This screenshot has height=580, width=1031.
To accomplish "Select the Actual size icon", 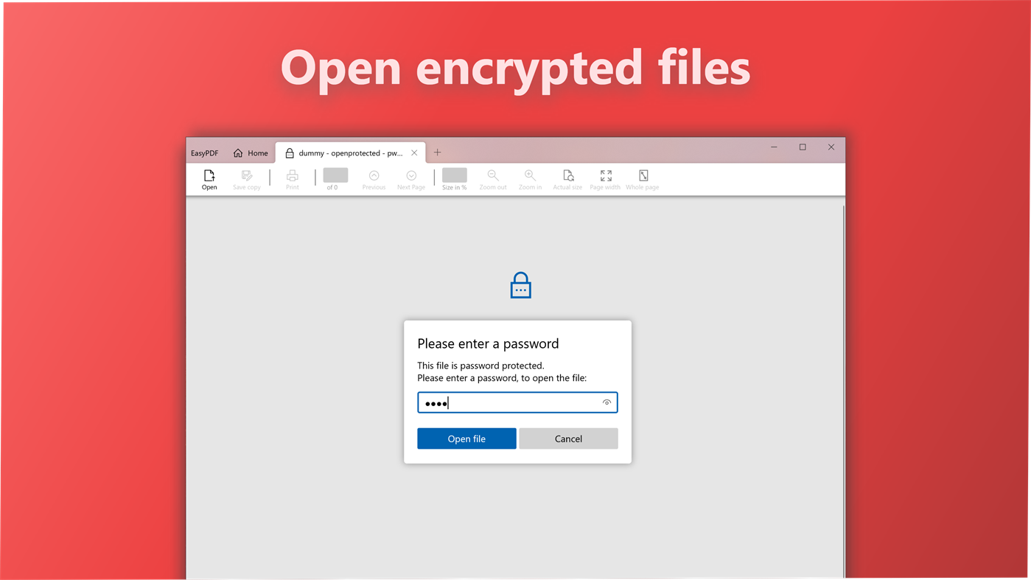I will (x=568, y=175).
